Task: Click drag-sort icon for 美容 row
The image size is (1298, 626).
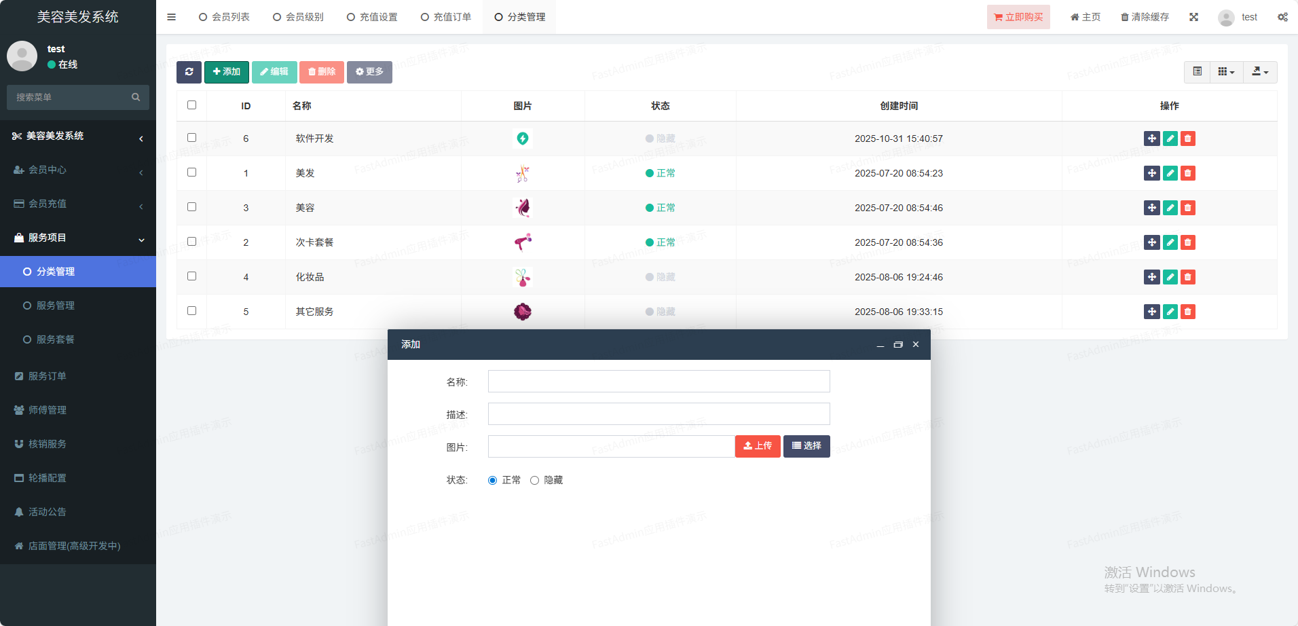Action: pos(1151,208)
